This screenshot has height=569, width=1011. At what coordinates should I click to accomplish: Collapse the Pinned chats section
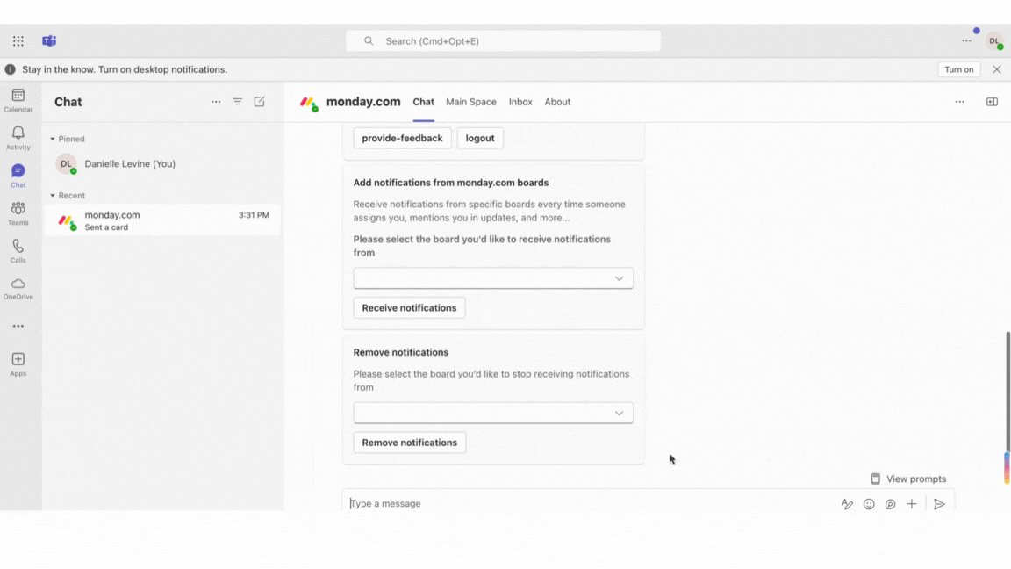[53, 140]
